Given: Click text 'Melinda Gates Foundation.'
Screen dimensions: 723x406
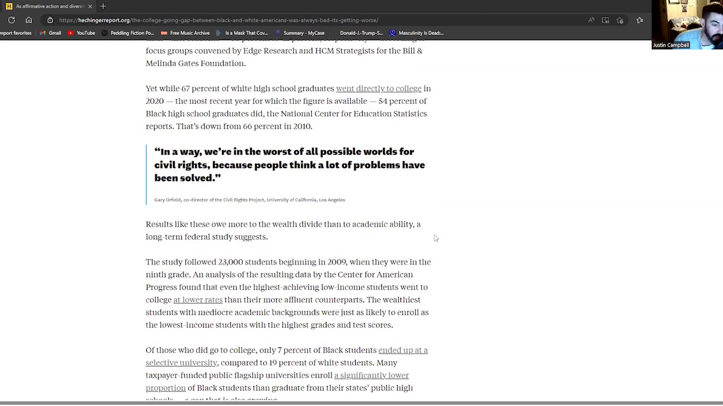Looking at the screenshot, I should coord(195,63).
